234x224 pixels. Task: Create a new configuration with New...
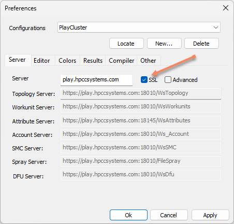click(164, 44)
